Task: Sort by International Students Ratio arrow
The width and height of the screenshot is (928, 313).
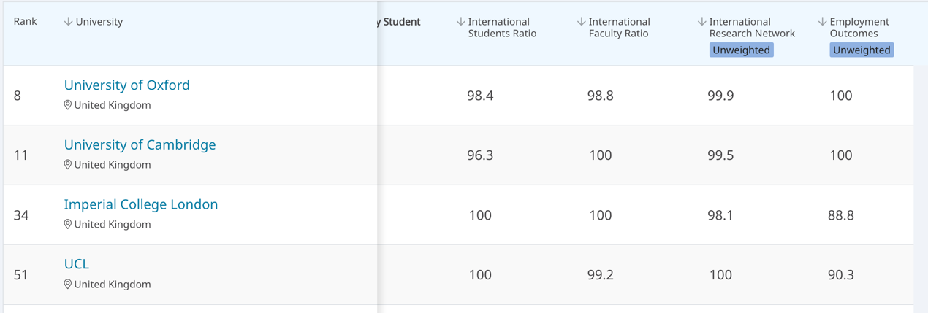Action: [461, 22]
